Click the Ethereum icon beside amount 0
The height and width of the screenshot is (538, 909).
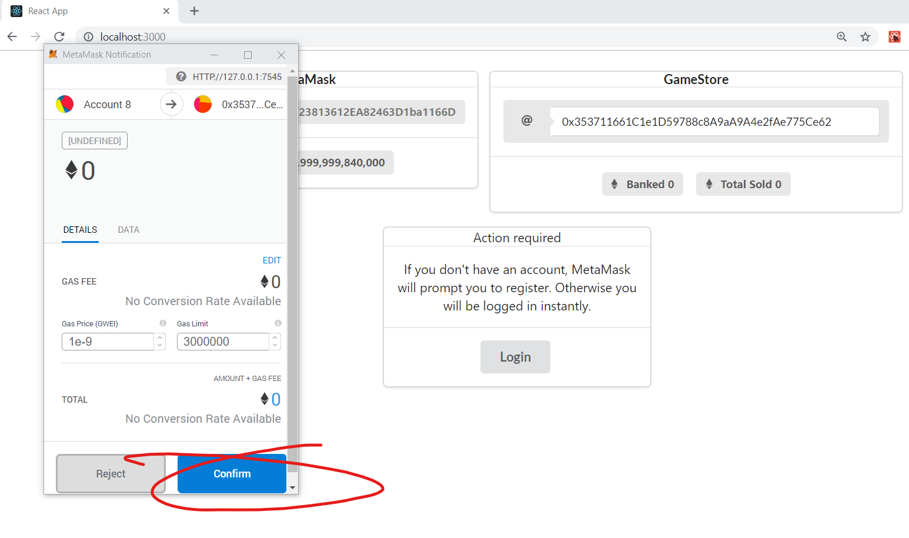71,170
